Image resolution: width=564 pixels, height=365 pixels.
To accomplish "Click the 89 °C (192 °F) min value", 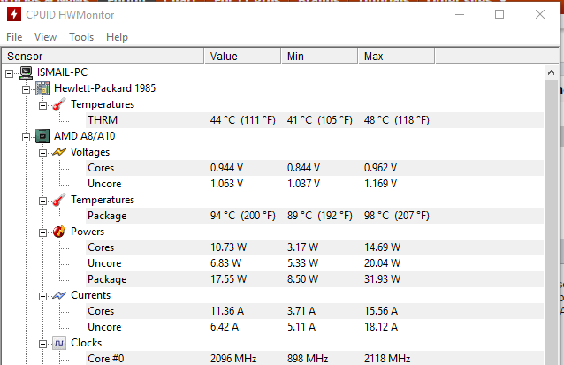I will [320, 216].
